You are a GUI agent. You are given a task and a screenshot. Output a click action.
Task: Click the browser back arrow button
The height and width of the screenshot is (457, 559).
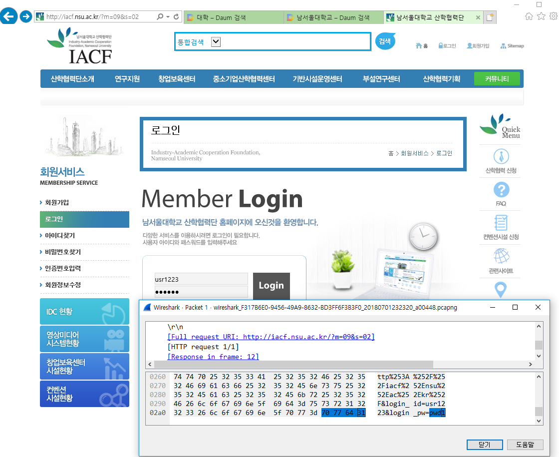pyautogui.click(x=8, y=16)
